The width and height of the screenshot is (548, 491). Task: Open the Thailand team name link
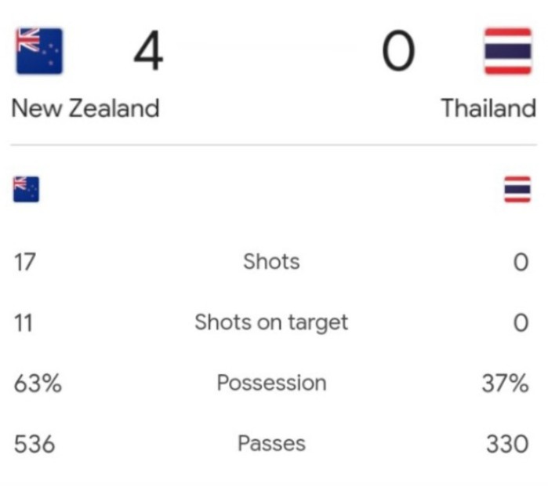coord(488,108)
